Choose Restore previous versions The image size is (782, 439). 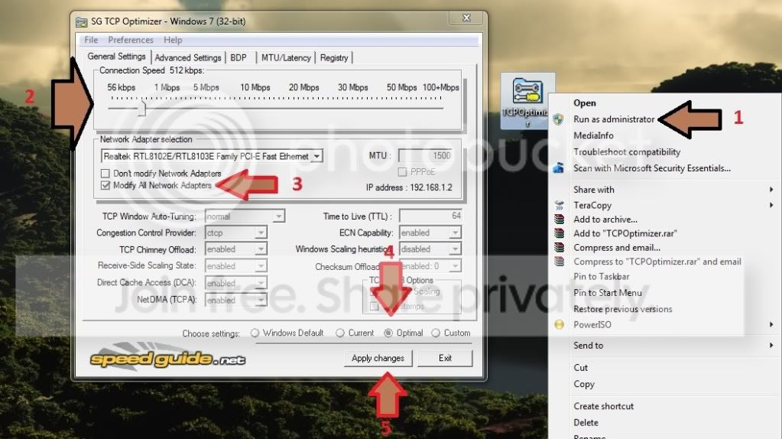pos(623,309)
